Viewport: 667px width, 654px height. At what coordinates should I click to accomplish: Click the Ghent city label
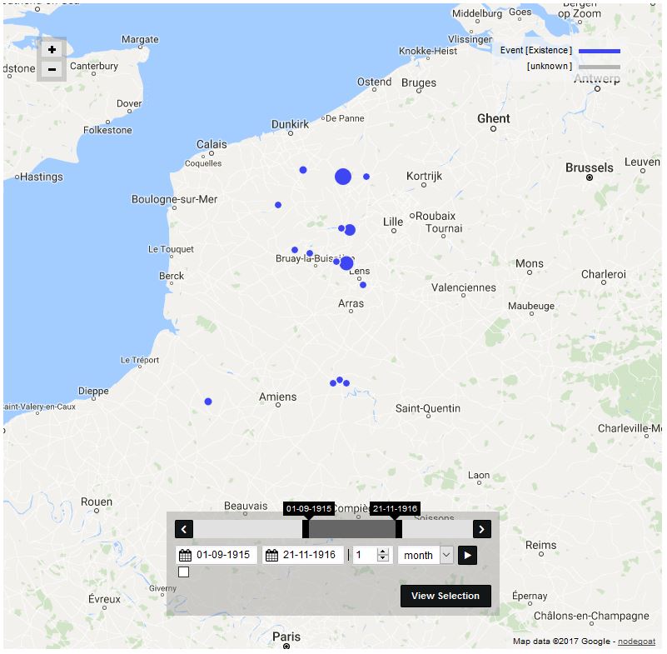(x=494, y=118)
